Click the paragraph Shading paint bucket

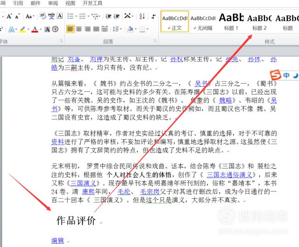pos(131,29)
